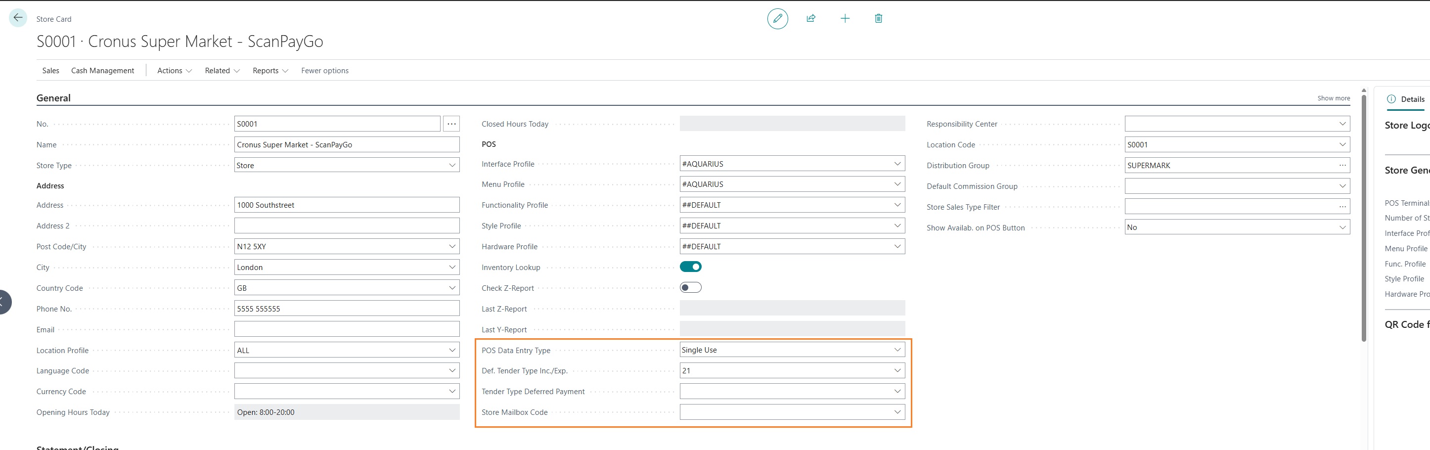The width and height of the screenshot is (1430, 450).
Task: Click the Address input field
Action: (347, 205)
